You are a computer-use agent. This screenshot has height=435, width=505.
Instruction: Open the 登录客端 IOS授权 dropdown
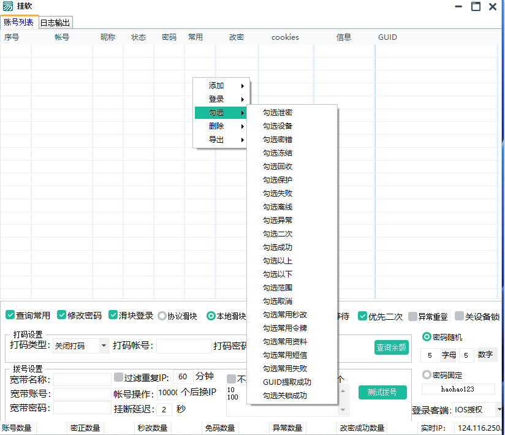tap(498, 410)
